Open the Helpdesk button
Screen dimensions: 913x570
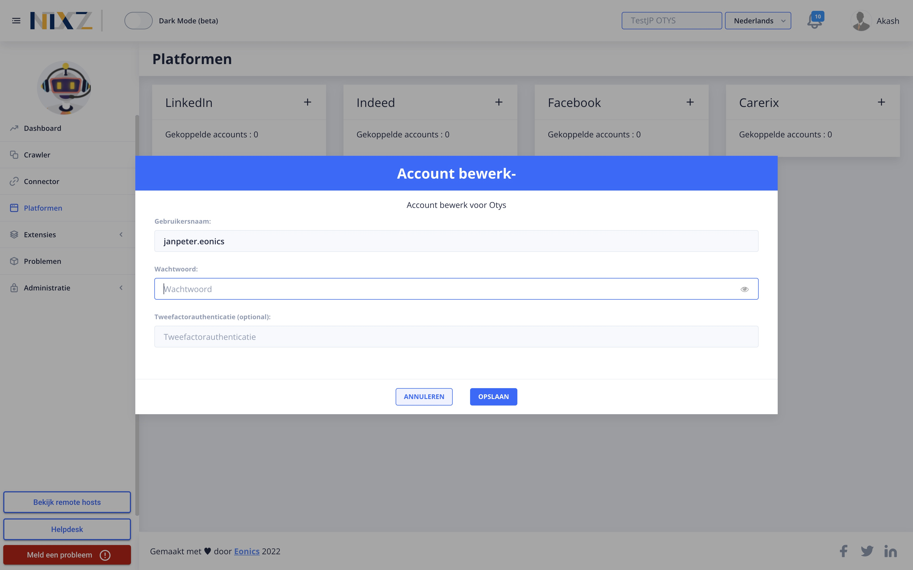click(67, 529)
